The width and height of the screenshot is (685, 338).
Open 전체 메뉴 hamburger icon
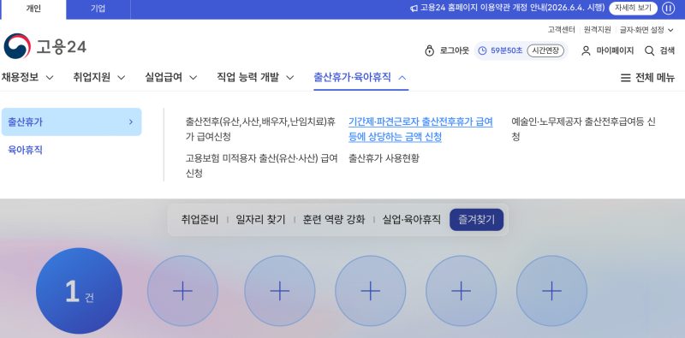click(x=626, y=78)
